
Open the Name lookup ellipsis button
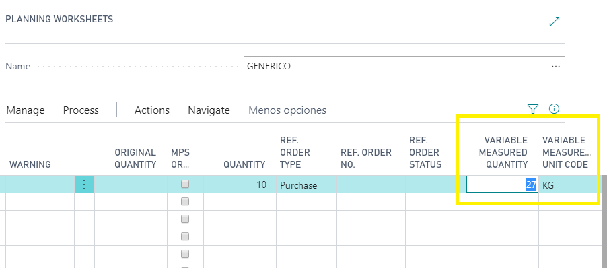click(556, 66)
